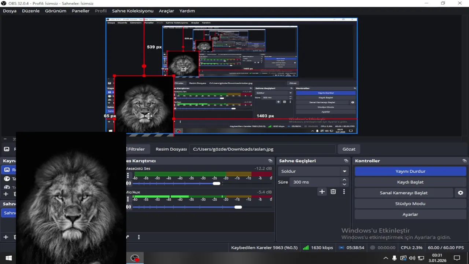Click the recording status circle icon
The height and width of the screenshot is (264, 469).
[x=373, y=247]
